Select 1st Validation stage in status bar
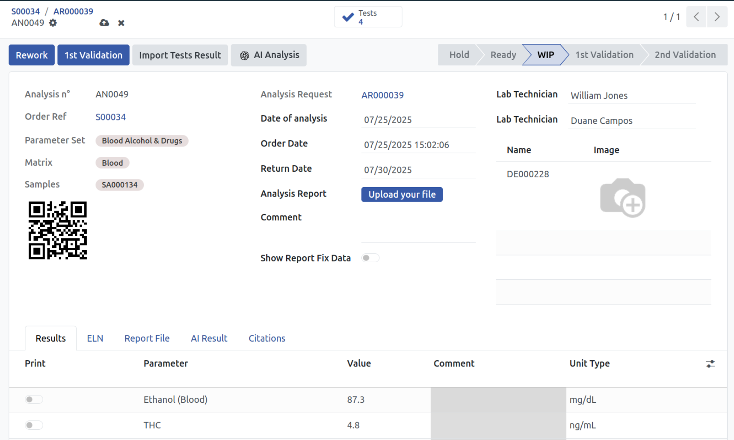This screenshot has width=734, height=440. 604,55
